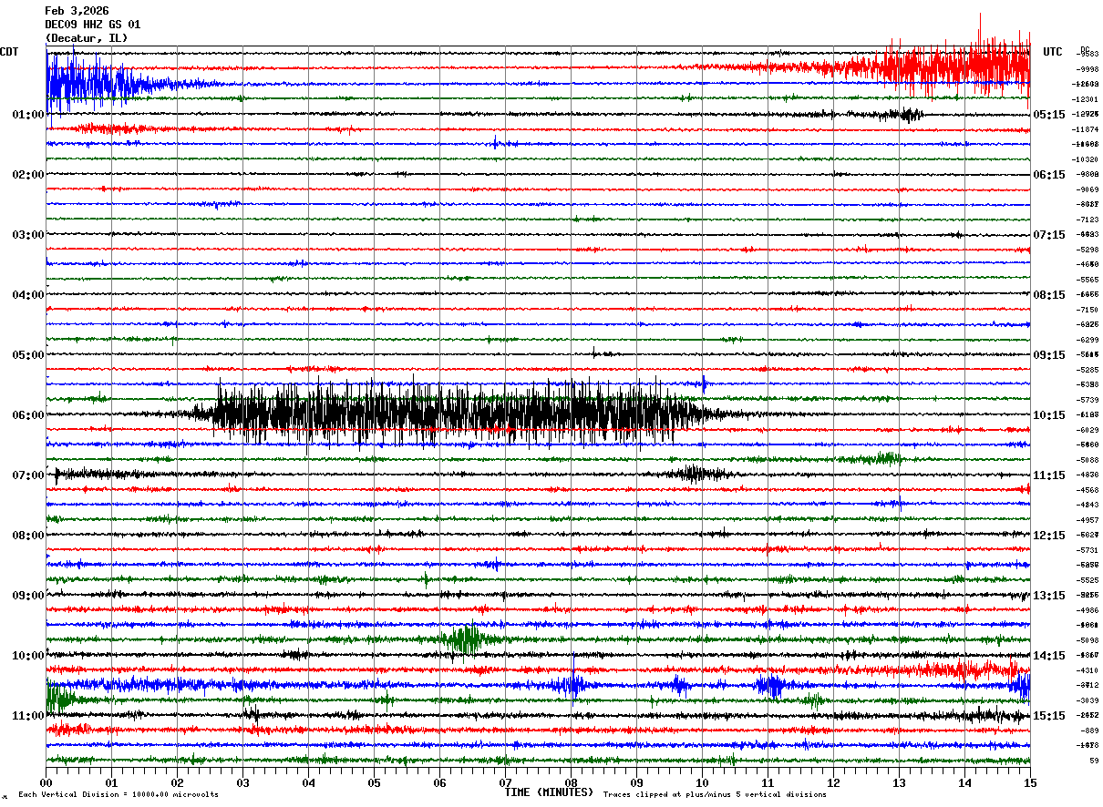Click the location label "(Decatur, IL)"

point(87,38)
